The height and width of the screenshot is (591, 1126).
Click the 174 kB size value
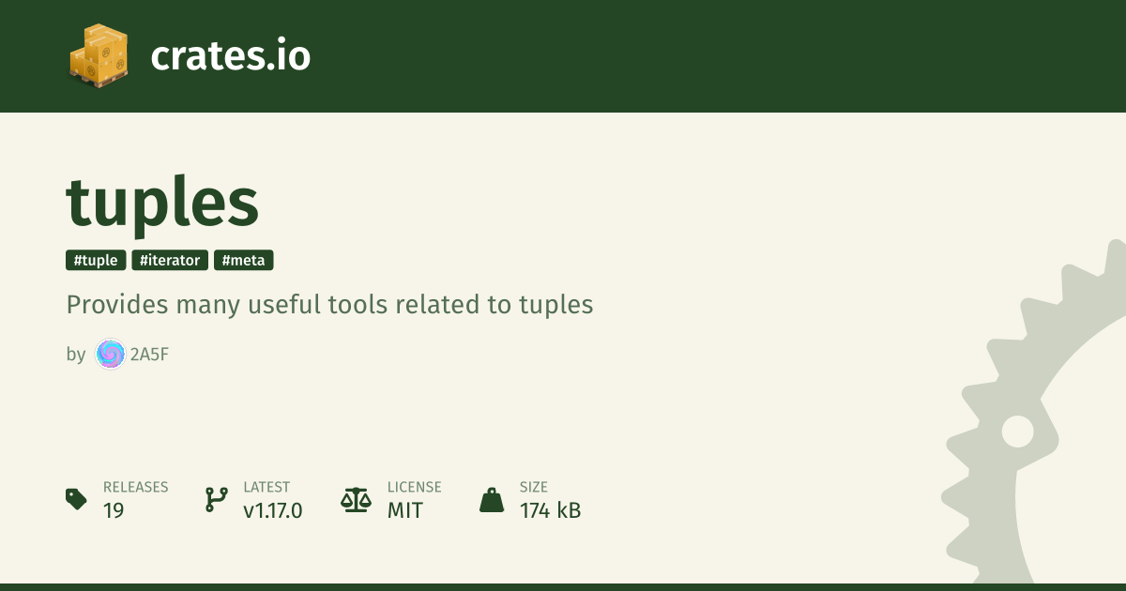550,511
